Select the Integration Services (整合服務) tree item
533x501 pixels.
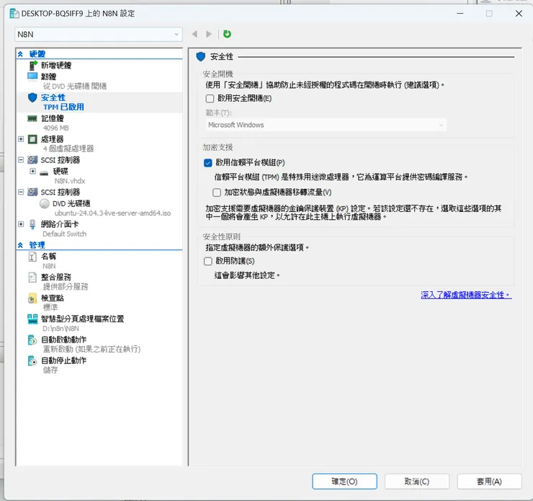(56, 278)
